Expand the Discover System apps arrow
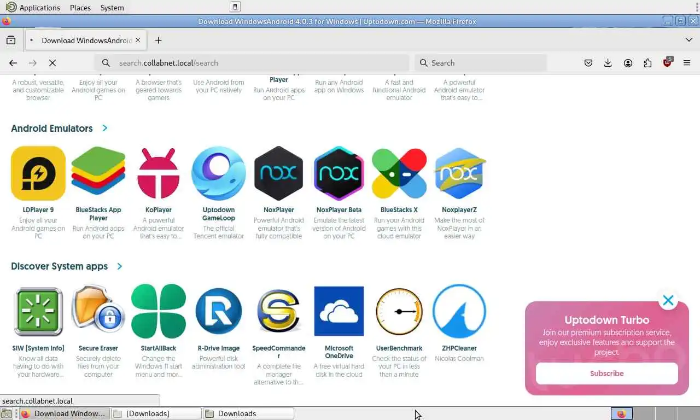This screenshot has height=420, width=700. 120,266
